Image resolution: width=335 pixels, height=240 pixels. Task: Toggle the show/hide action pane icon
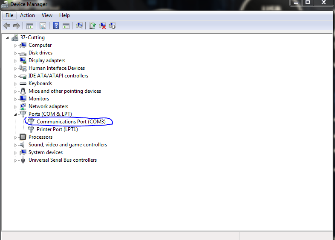[66, 26]
